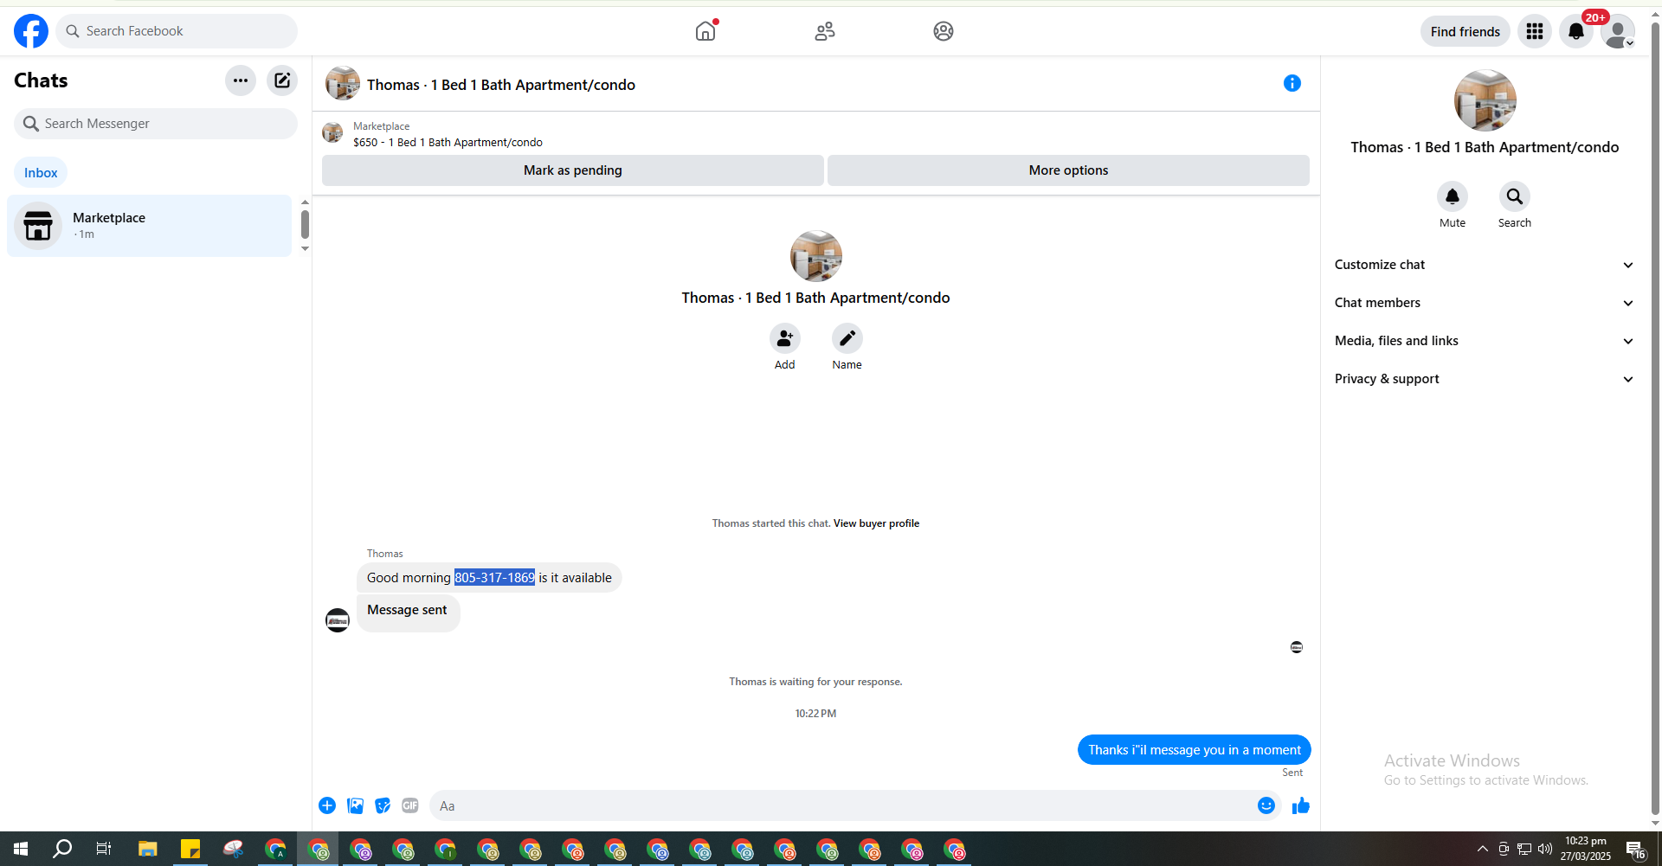
Task: Start a new message with compose icon
Action: pos(282,80)
